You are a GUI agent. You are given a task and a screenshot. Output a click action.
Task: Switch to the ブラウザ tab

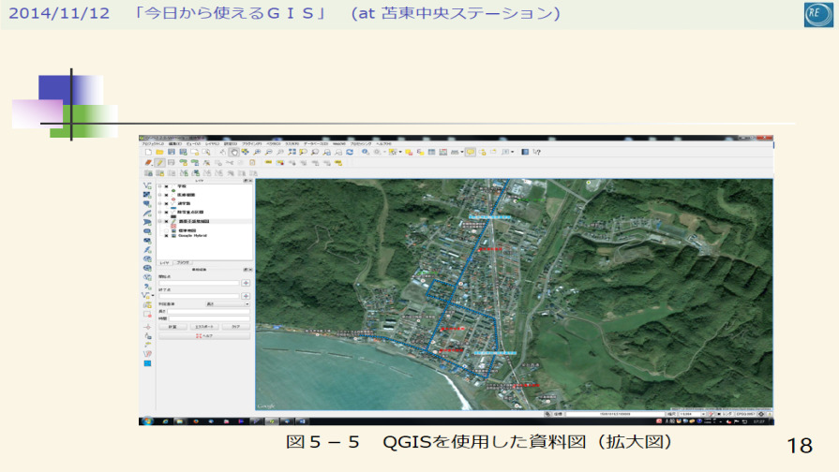pos(184,264)
